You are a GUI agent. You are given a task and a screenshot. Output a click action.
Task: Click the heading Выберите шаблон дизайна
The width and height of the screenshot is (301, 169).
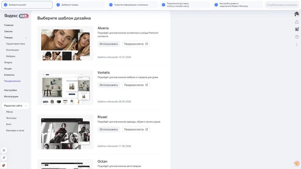[x=64, y=18]
